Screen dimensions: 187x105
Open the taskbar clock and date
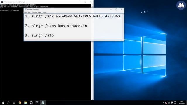[x=182, y=103]
